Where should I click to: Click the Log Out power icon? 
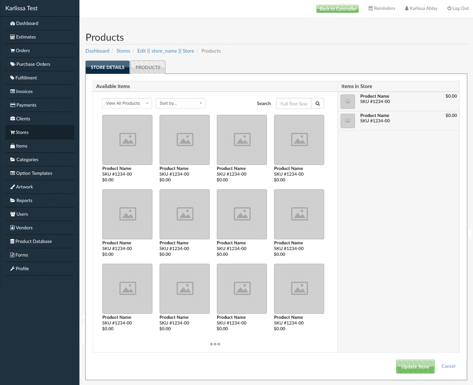(x=449, y=8)
